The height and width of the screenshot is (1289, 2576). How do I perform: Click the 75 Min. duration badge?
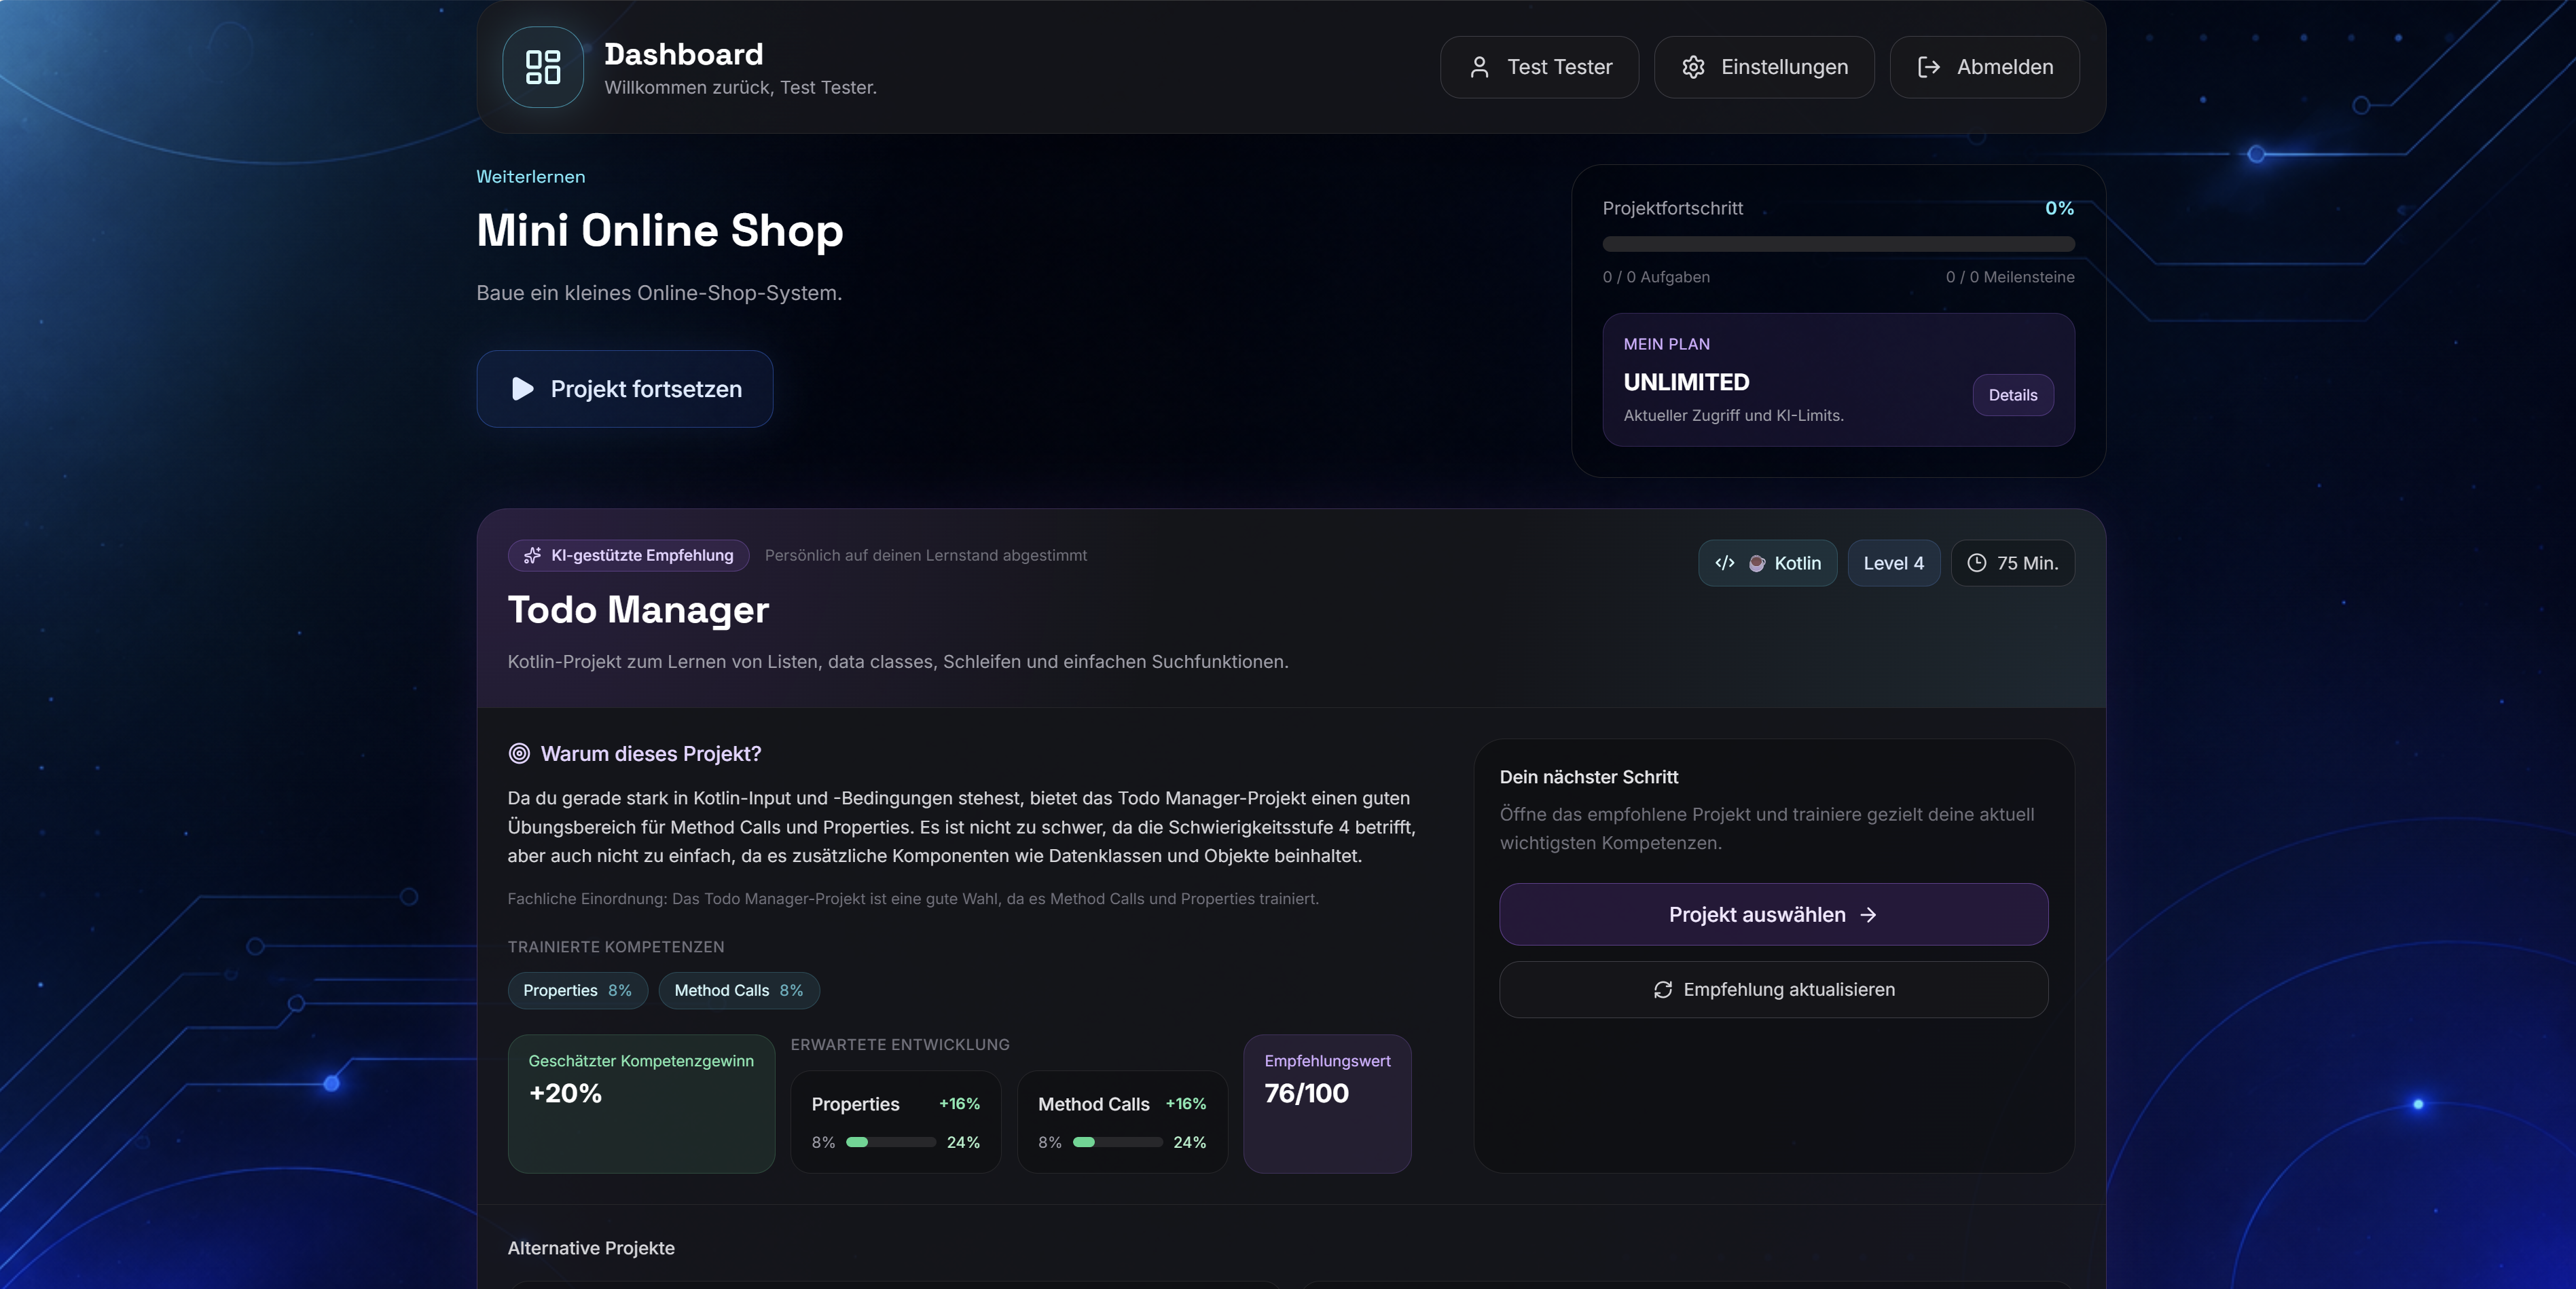(x=2013, y=563)
